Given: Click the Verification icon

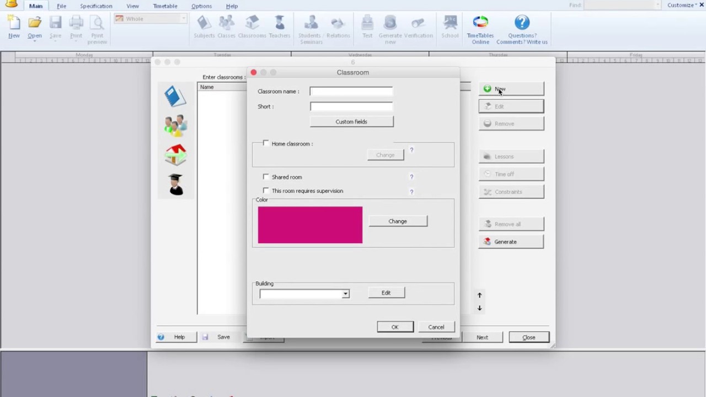Looking at the screenshot, I should tap(418, 27).
